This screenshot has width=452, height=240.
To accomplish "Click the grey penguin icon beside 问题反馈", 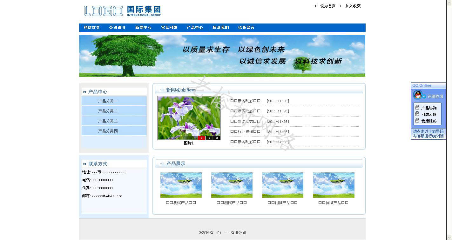I will click(x=417, y=114).
